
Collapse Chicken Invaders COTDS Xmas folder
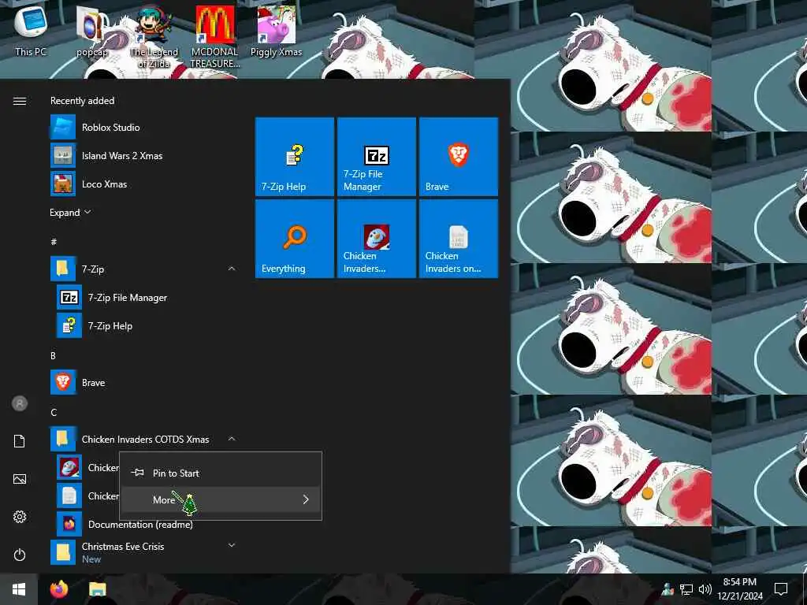pos(232,439)
